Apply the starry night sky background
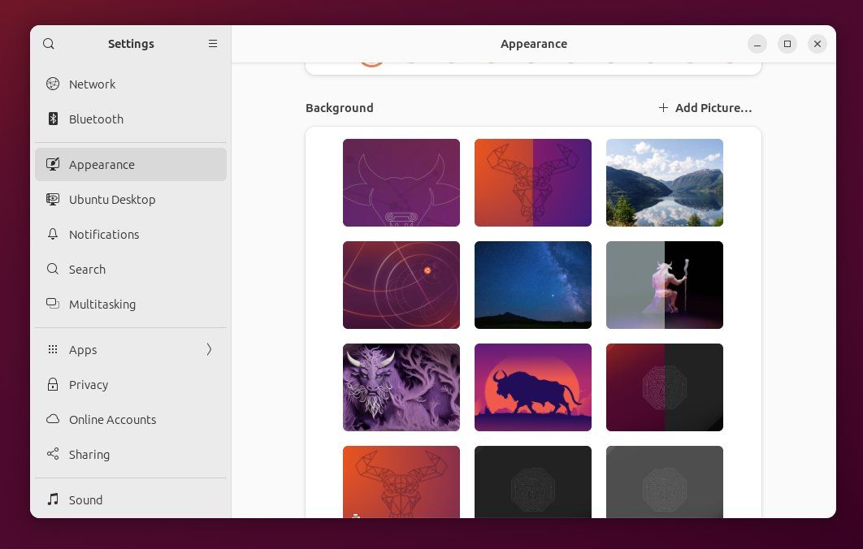 click(532, 285)
